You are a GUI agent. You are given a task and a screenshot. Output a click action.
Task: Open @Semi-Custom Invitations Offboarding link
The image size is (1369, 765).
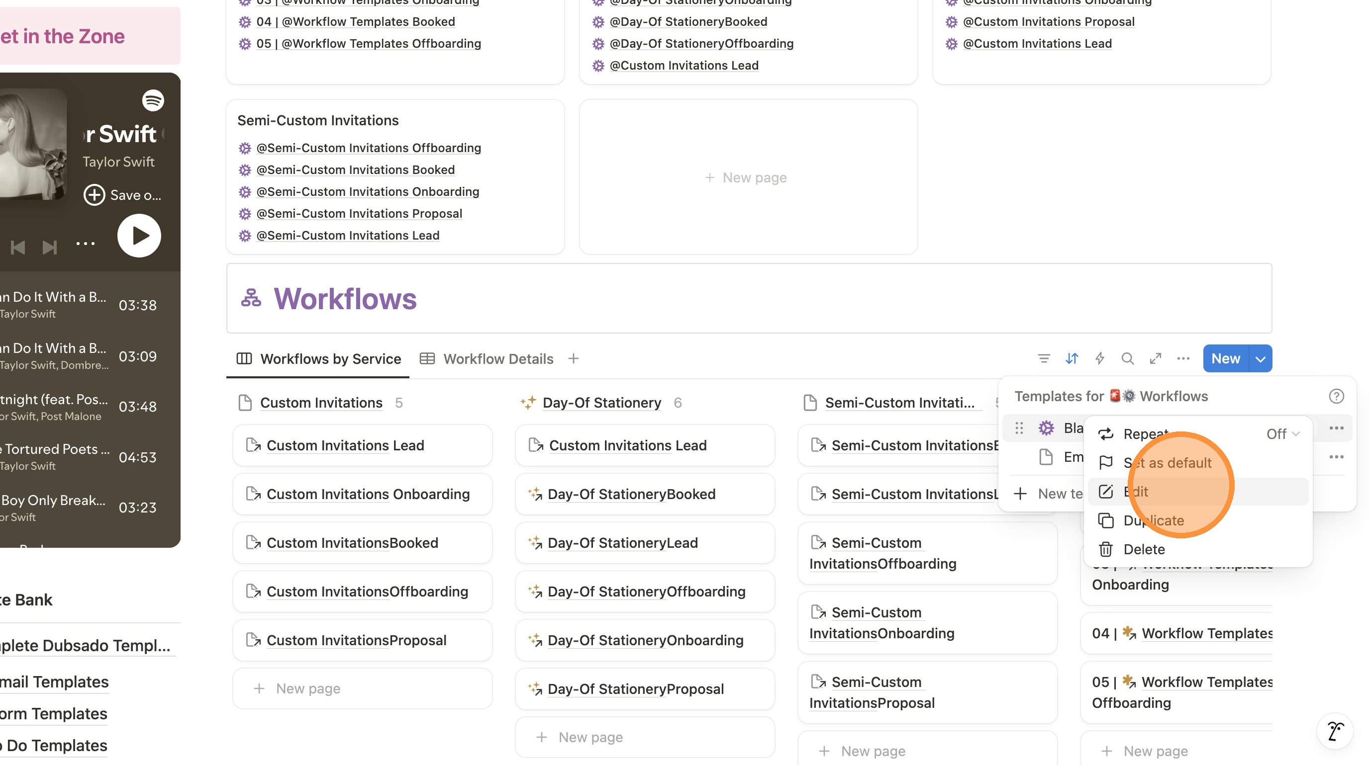pyautogui.click(x=368, y=148)
